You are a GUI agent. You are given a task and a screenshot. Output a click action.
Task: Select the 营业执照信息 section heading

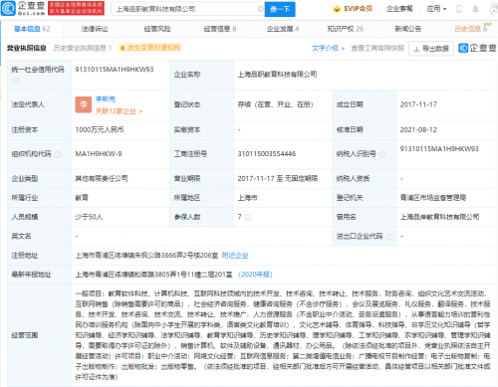[27, 48]
